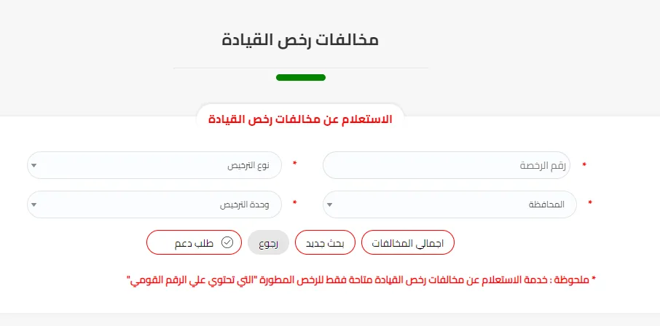
Task: Click the arrow icon of وحدة الترخيص
Action: 34,204
